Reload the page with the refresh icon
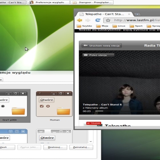160x160 pixels. tap(98, 20)
